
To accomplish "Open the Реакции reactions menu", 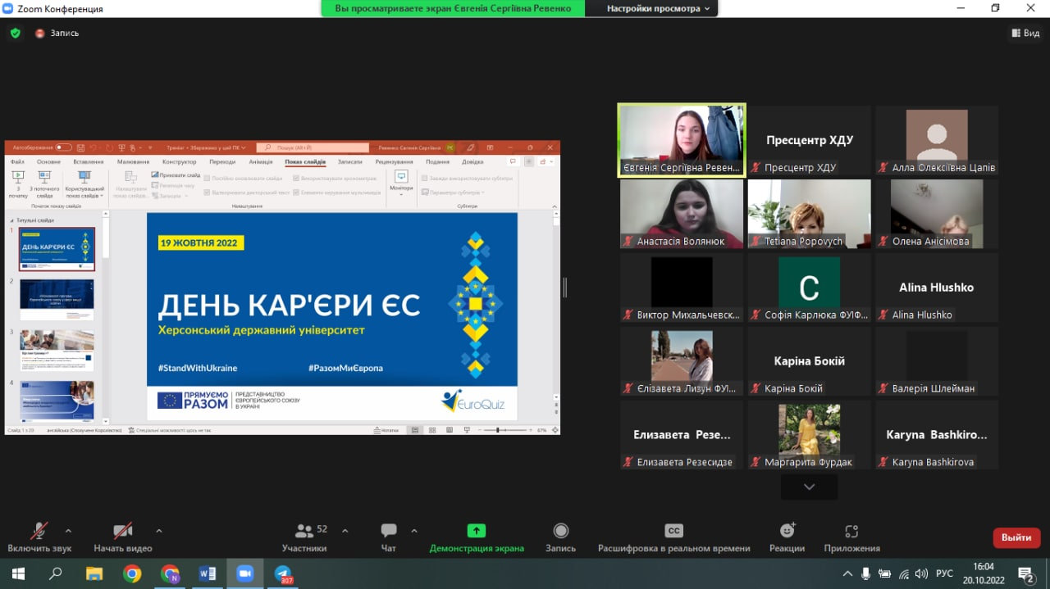I will 787,537.
